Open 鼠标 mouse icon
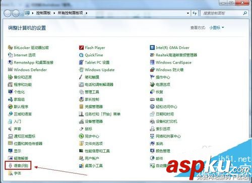Screen dimensions: 252x183 81,129
